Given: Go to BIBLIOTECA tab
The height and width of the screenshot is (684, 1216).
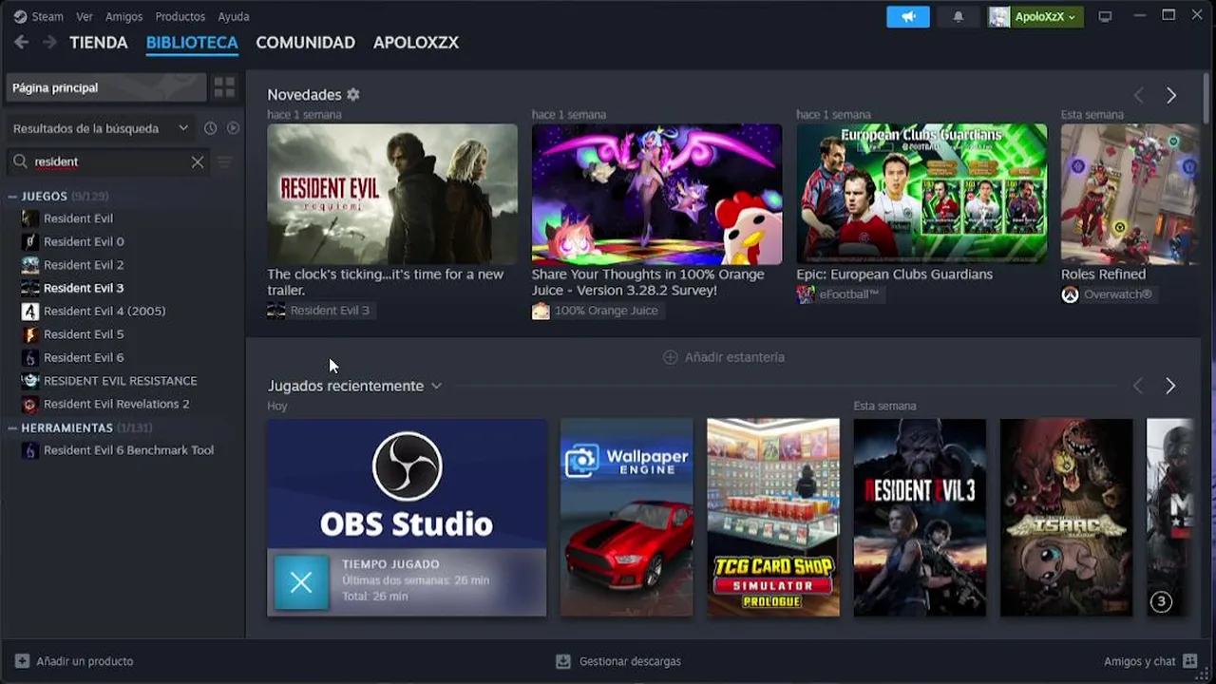Looking at the screenshot, I should pyautogui.click(x=192, y=43).
